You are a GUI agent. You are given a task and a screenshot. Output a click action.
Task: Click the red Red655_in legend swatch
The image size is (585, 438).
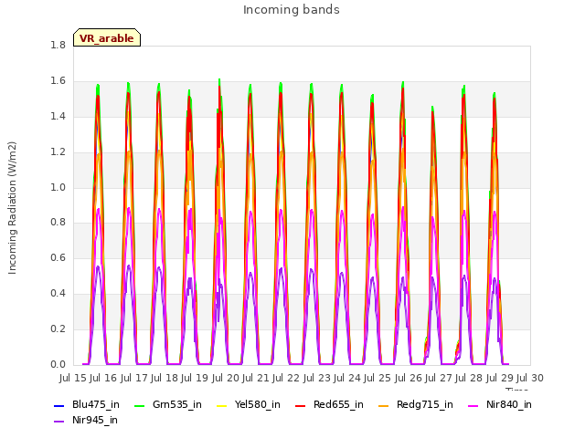[x=301, y=405]
